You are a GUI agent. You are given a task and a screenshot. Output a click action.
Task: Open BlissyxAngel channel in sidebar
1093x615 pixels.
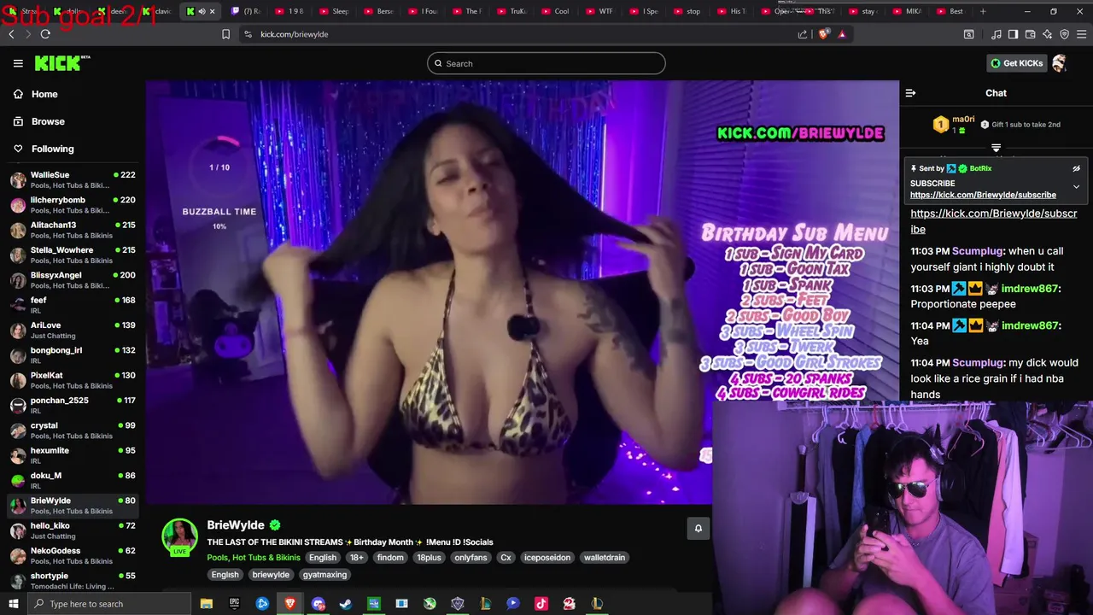[73, 280]
